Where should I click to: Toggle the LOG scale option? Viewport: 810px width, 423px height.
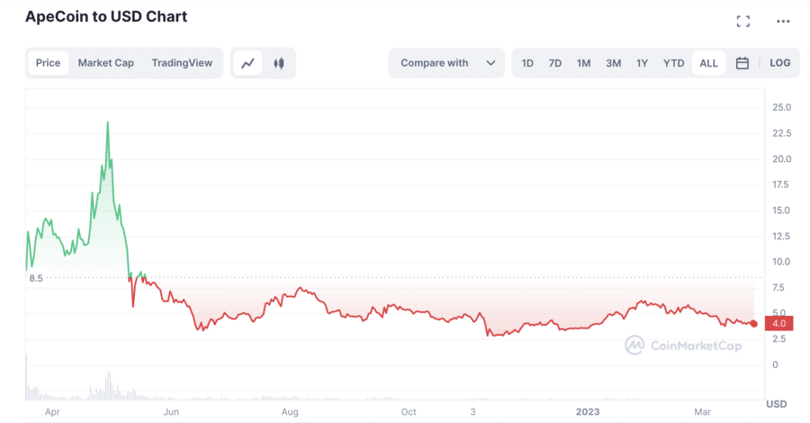[780, 63]
